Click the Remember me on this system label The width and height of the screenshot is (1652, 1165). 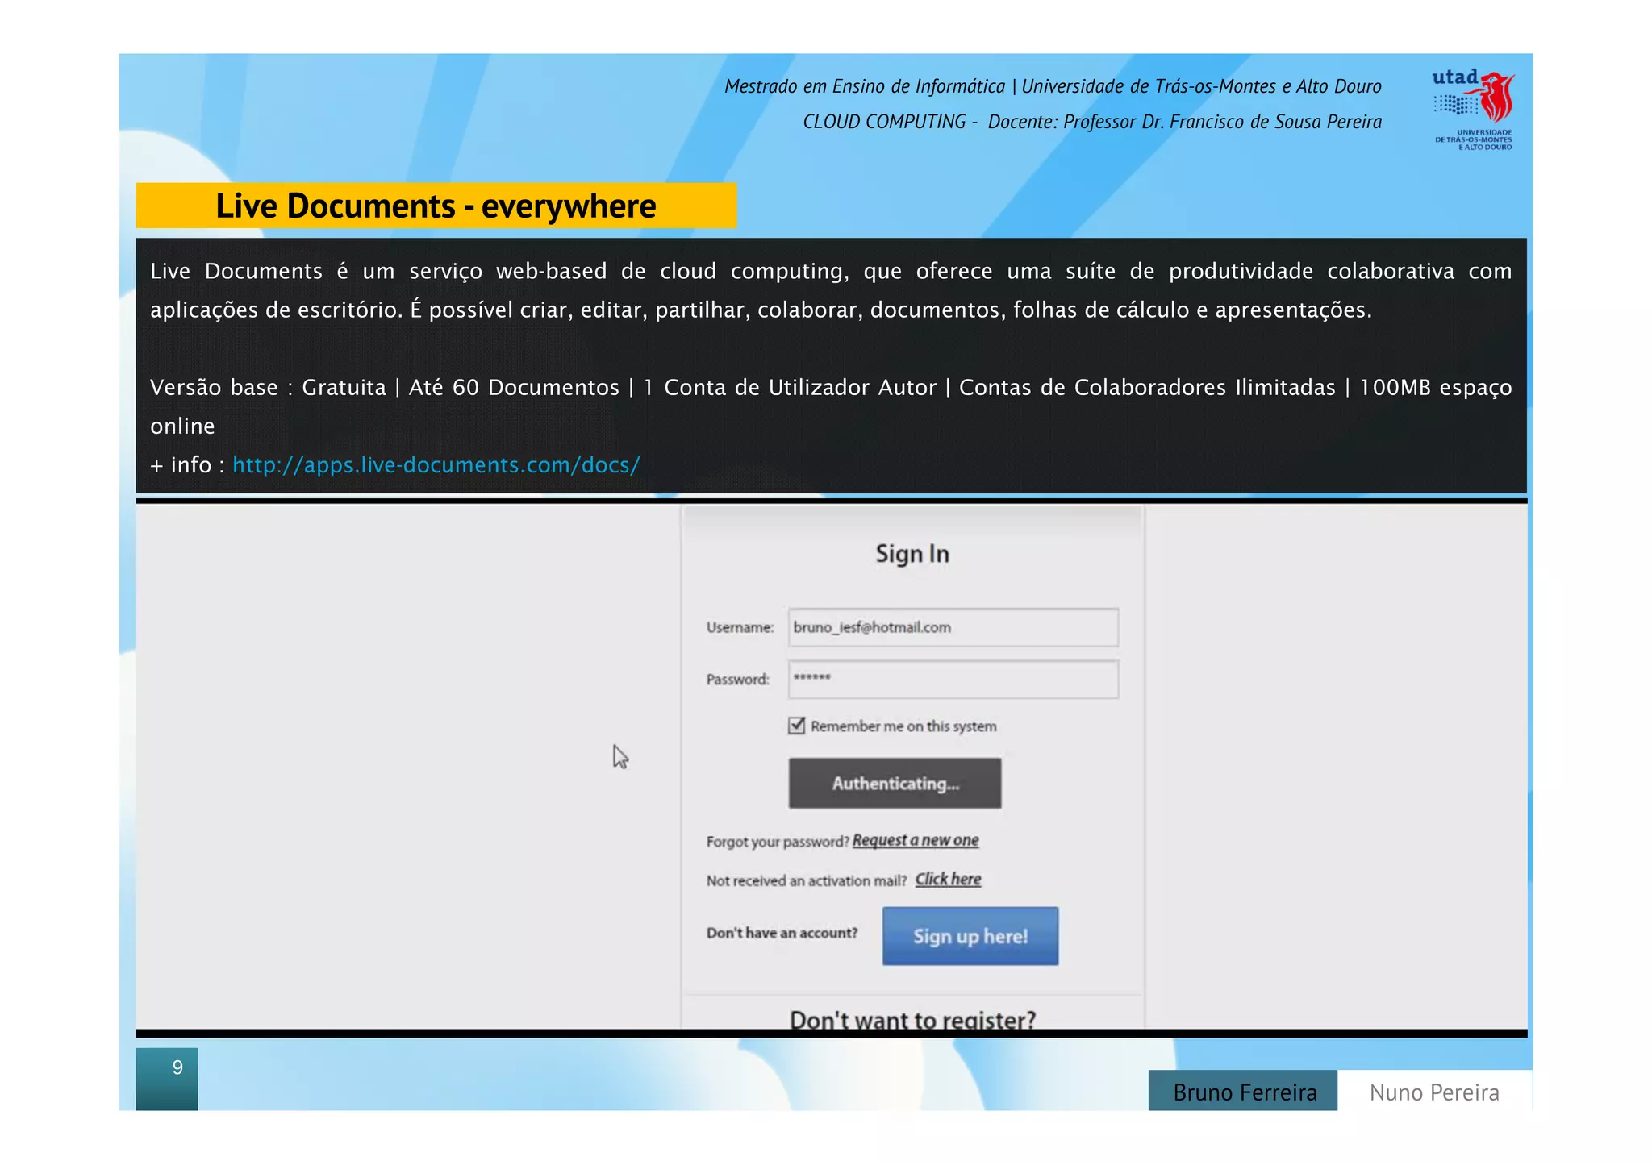pos(903,726)
